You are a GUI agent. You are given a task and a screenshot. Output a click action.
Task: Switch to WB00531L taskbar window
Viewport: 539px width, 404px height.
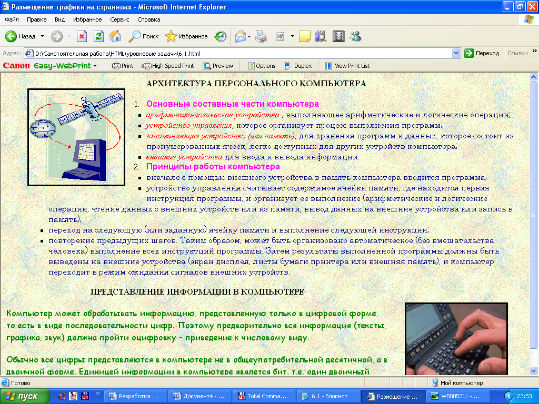click(457, 396)
